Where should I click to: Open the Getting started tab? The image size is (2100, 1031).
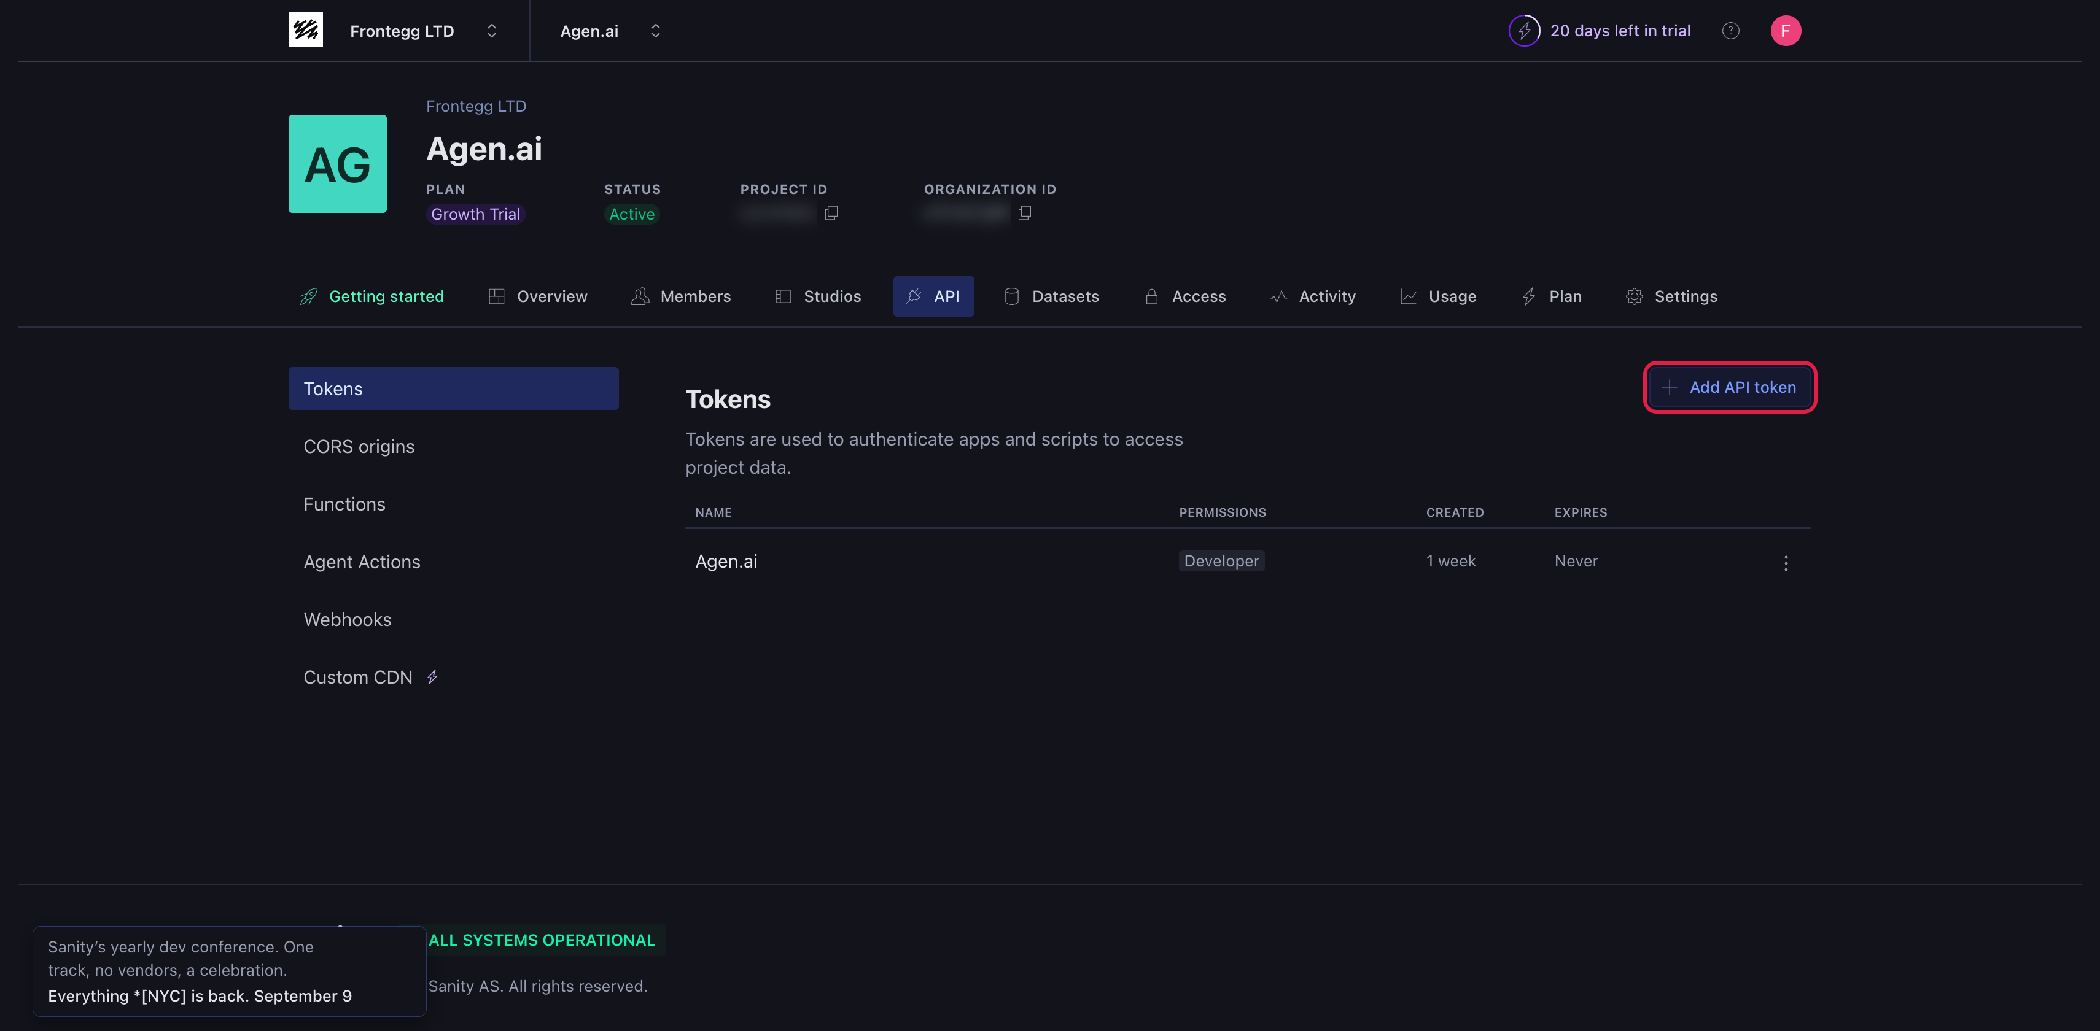point(371,296)
